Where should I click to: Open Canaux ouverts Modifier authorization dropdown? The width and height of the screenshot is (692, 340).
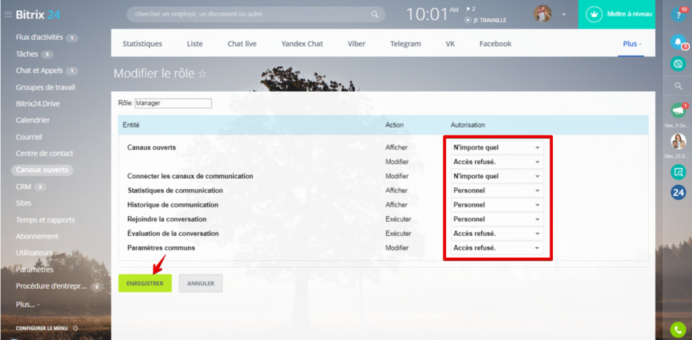pos(497,162)
